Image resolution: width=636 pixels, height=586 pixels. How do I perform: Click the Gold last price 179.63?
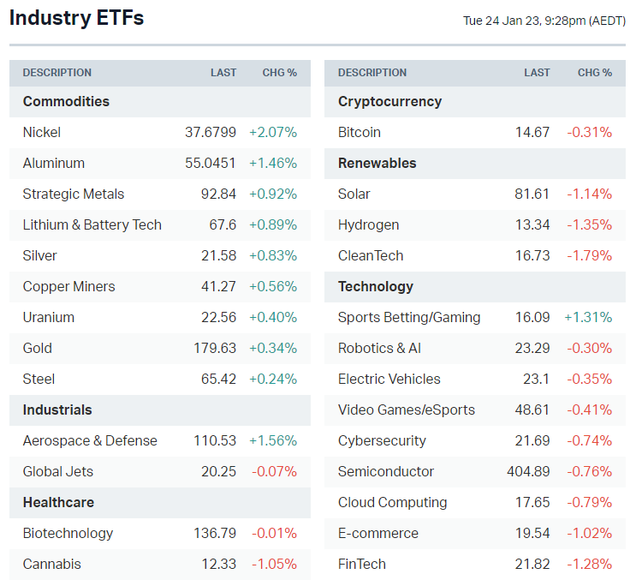click(215, 348)
